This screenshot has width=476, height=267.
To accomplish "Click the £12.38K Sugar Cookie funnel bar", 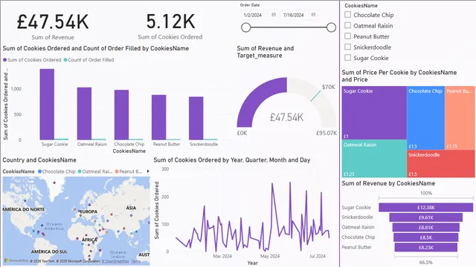I will pos(425,208).
